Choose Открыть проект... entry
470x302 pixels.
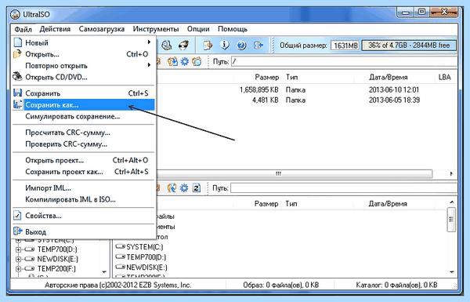[83, 160]
